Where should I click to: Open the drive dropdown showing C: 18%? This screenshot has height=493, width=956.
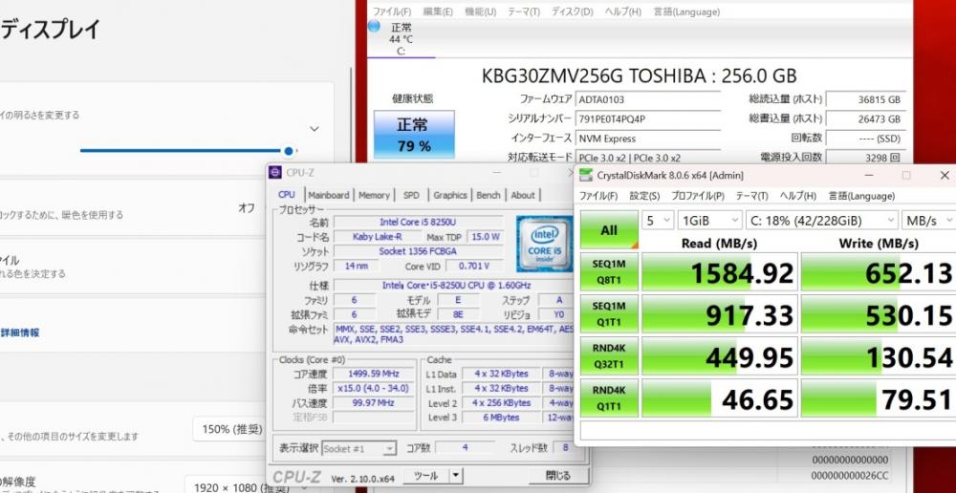(x=822, y=220)
